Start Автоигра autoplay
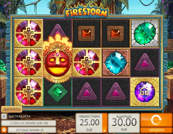173x134 pixels. coord(156,130)
